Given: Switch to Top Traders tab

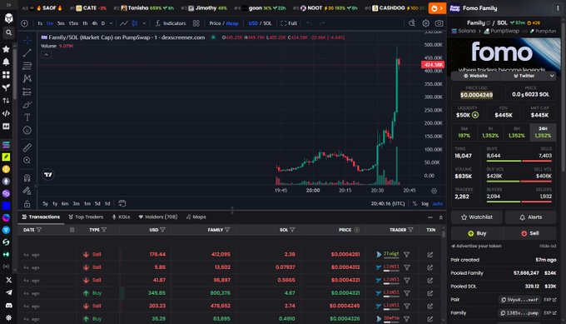Looking at the screenshot, I should pyautogui.click(x=86, y=217).
